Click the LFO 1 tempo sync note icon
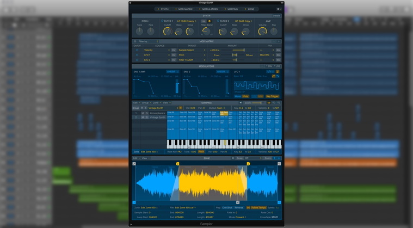Viewport: 413px width, 228px height. pos(278,72)
